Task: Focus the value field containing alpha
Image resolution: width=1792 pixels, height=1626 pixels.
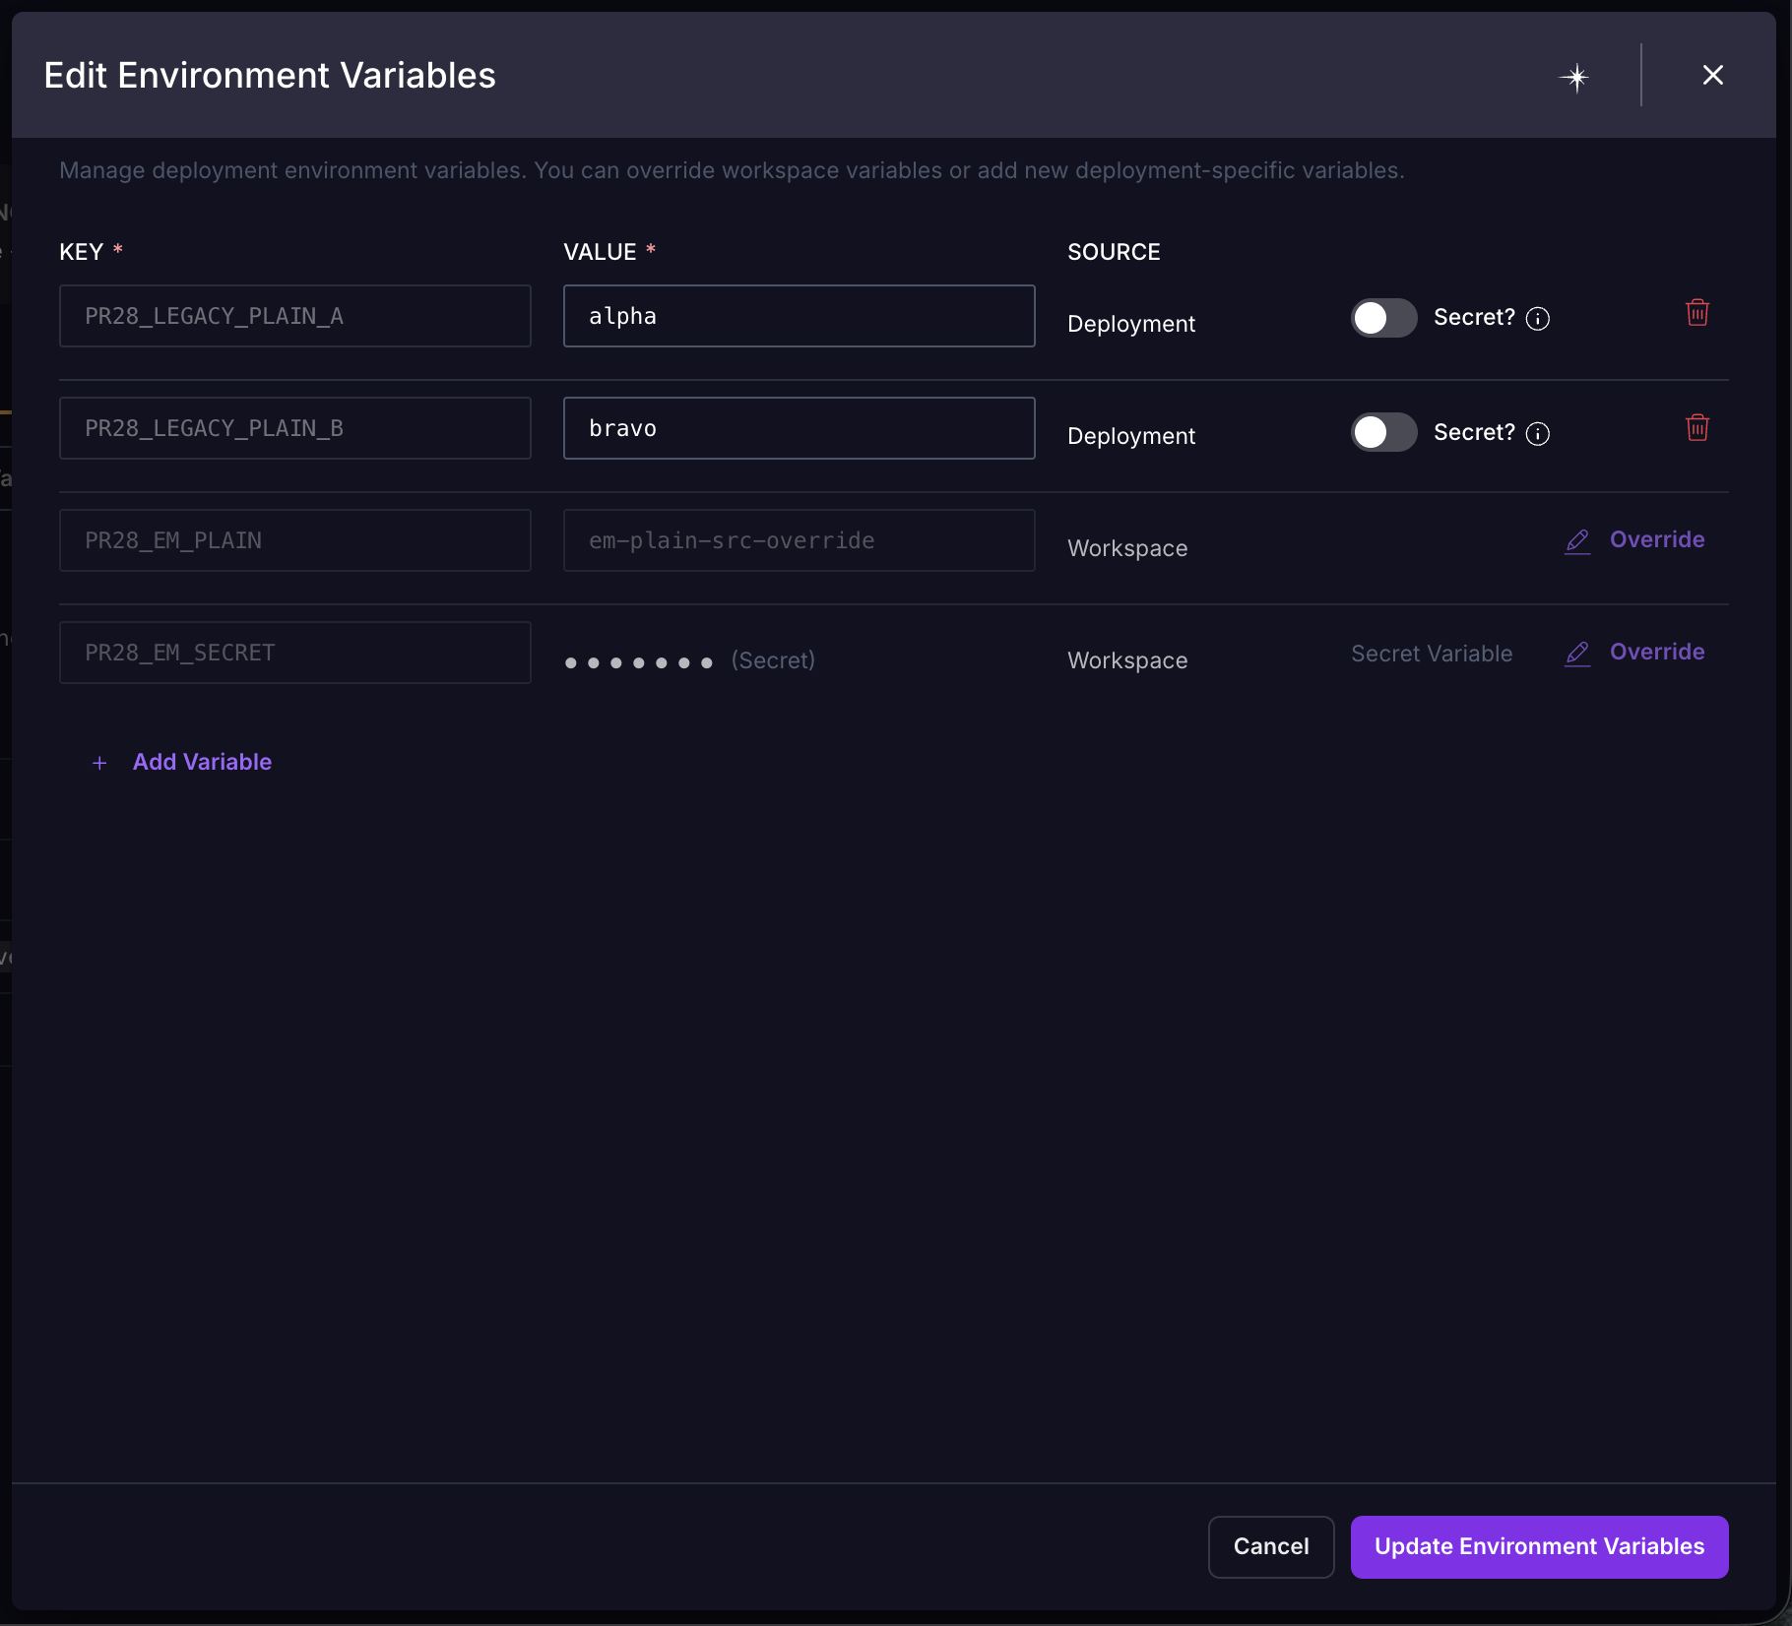Action: [x=800, y=316]
